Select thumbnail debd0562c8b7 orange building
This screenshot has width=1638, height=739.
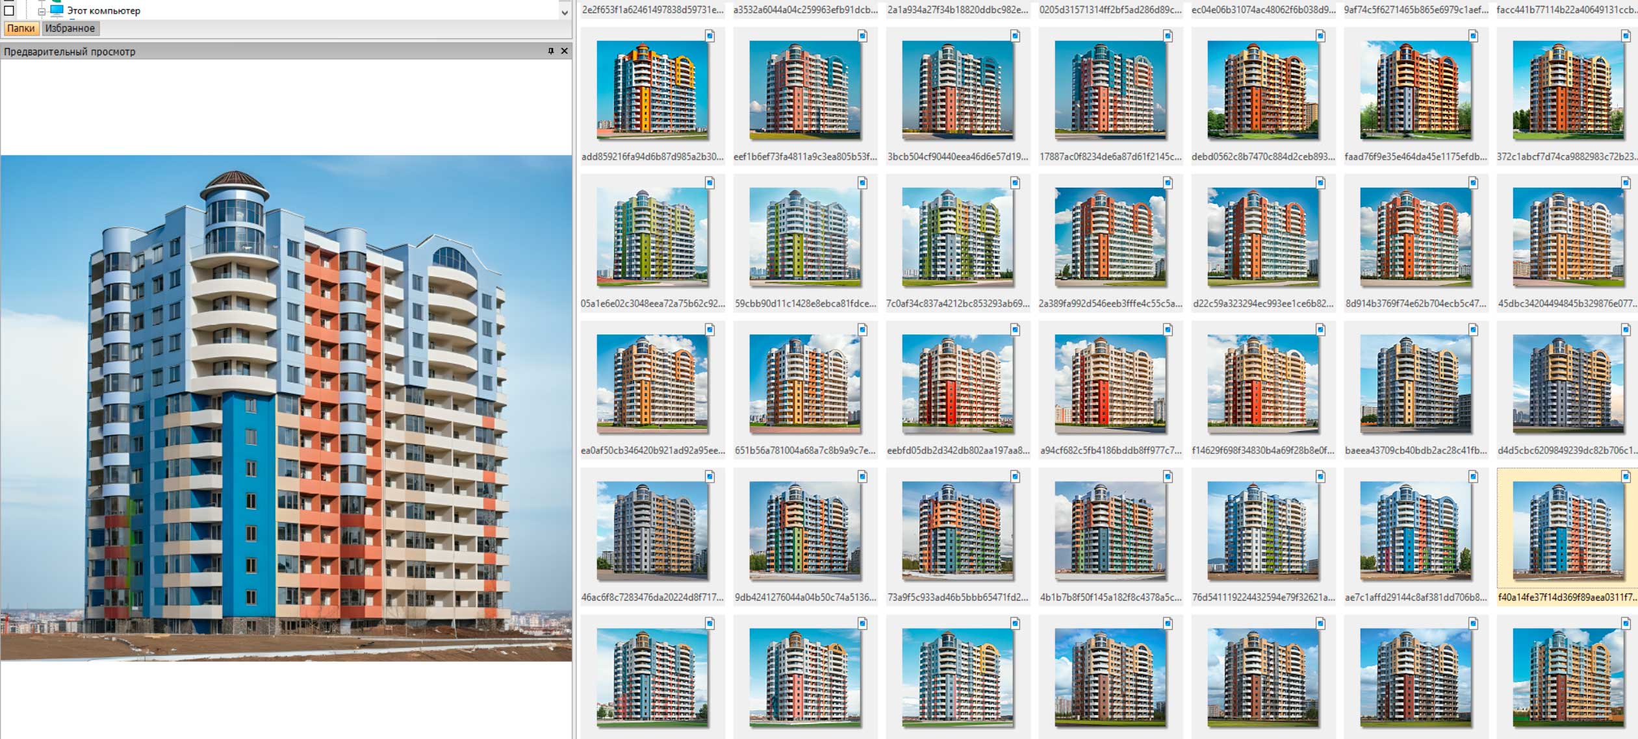coord(1263,90)
